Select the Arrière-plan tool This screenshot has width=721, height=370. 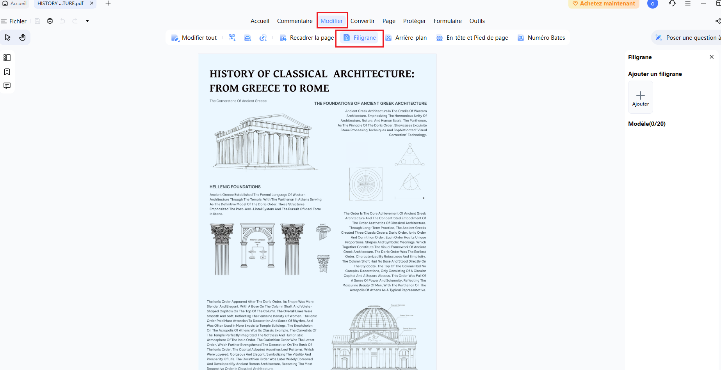pyautogui.click(x=406, y=38)
